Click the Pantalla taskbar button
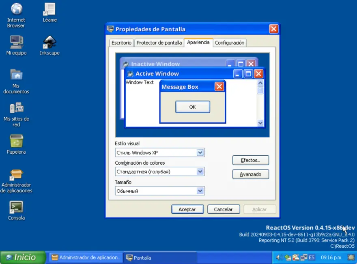 (160, 258)
